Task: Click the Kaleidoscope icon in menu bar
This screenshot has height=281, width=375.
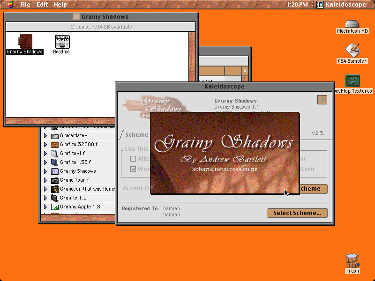Action: (320, 5)
